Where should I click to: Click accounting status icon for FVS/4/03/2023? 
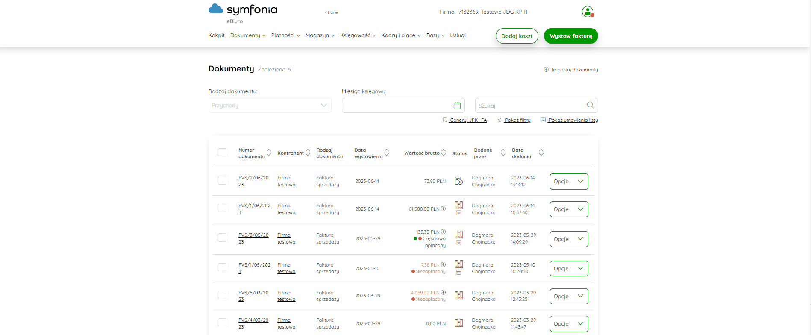pos(459,323)
